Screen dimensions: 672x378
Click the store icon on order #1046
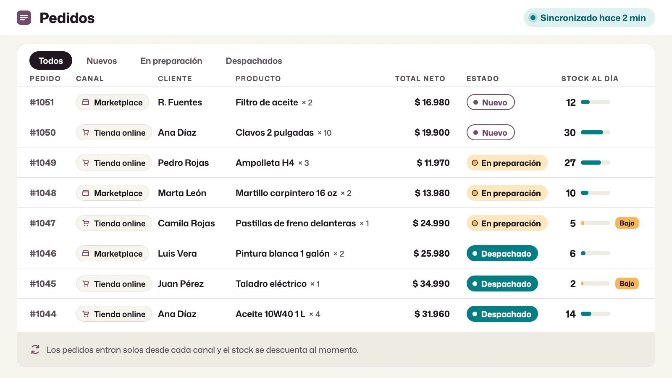pos(86,253)
